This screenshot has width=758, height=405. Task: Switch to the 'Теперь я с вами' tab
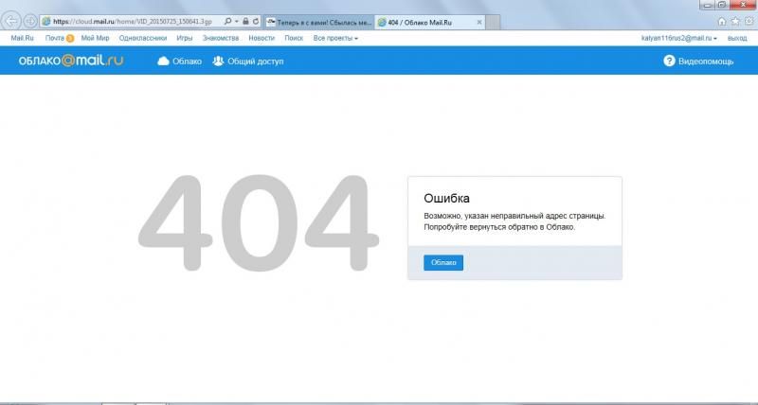pyautogui.click(x=316, y=21)
